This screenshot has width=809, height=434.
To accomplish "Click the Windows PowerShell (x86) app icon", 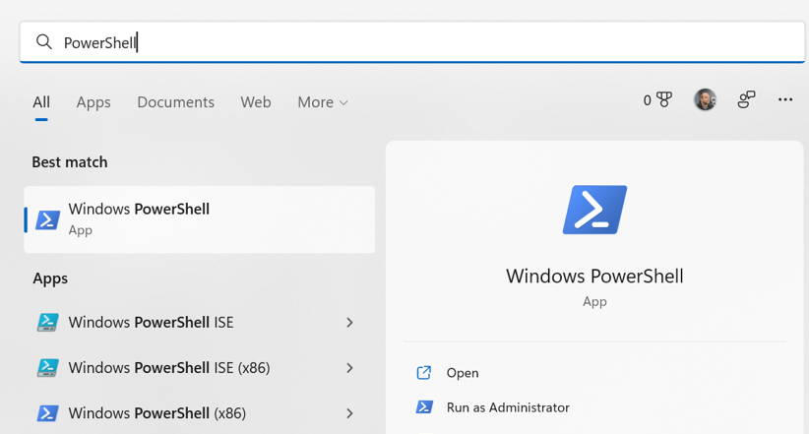I will 47,413.
